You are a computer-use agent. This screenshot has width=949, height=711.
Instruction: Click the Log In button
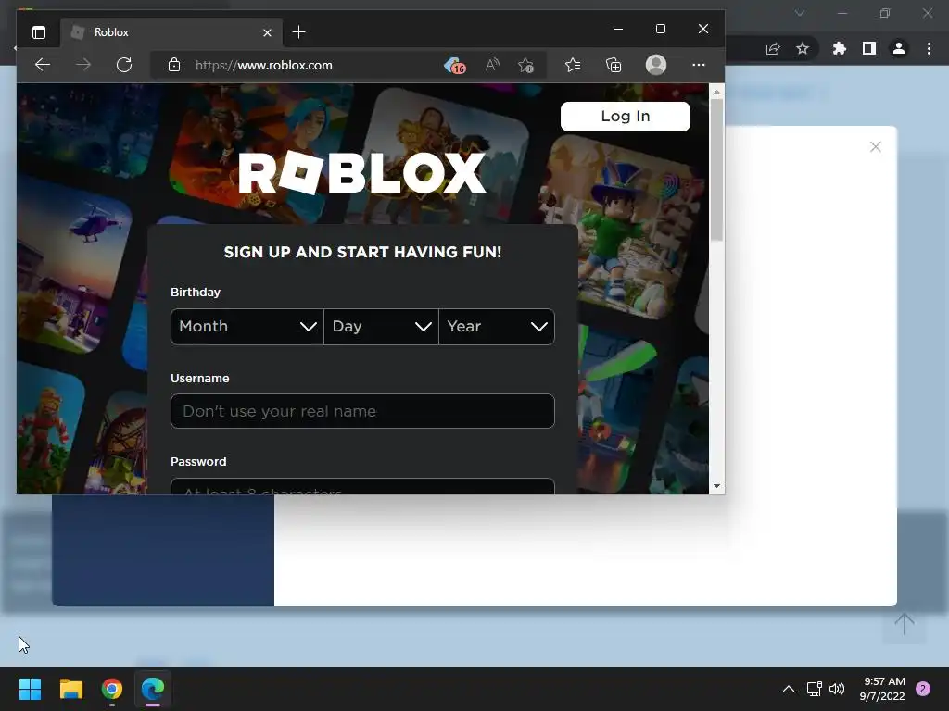pyautogui.click(x=626, y=116)
